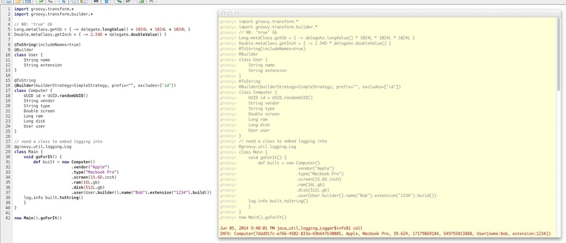The image size is (566, 243).
Task: Click the X interrupt toolbar icon
Action: point(152,1)
